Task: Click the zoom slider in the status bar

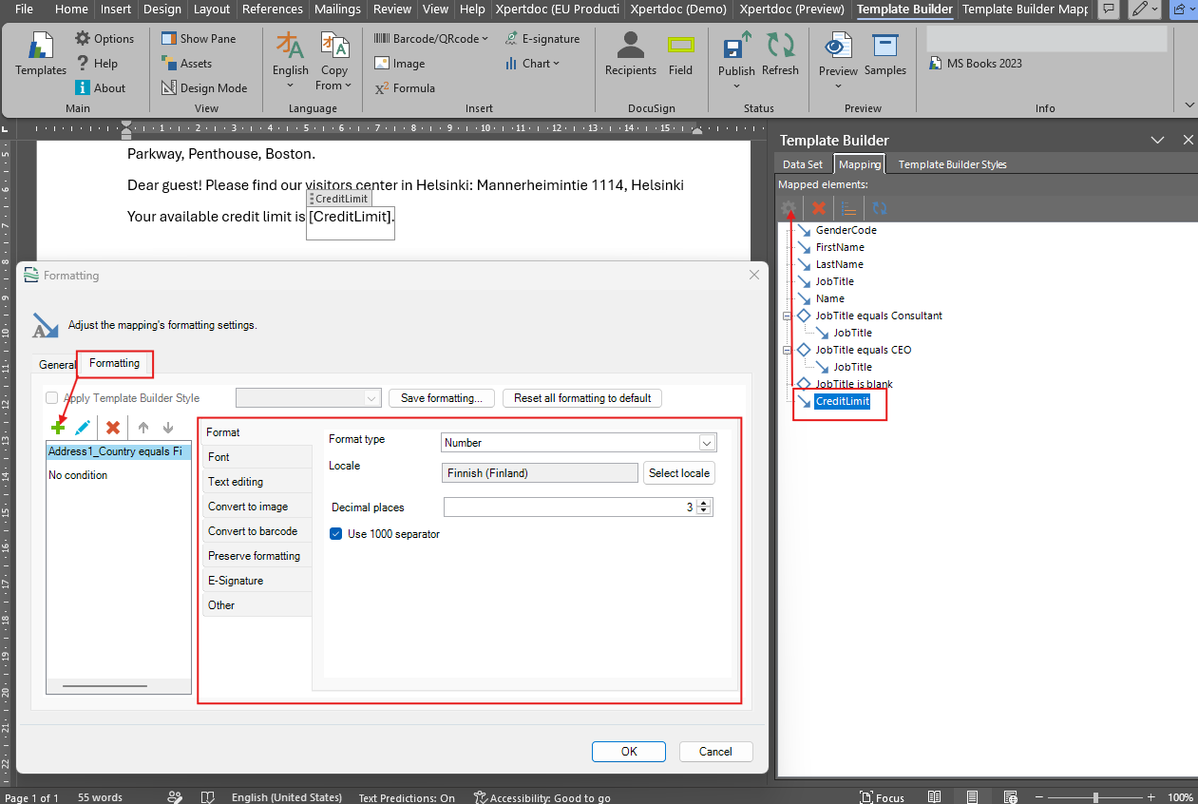Action: [1095, 797]
